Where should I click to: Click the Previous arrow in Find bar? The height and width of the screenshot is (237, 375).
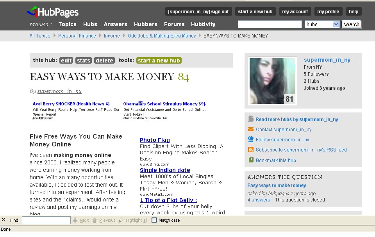tap(95, 220)
